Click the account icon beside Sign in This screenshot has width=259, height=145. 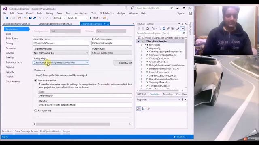coord(191,13)
